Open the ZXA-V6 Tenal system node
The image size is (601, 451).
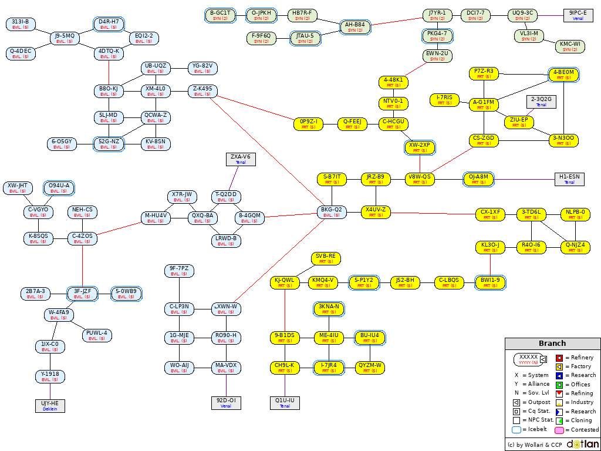click(241, 159)
